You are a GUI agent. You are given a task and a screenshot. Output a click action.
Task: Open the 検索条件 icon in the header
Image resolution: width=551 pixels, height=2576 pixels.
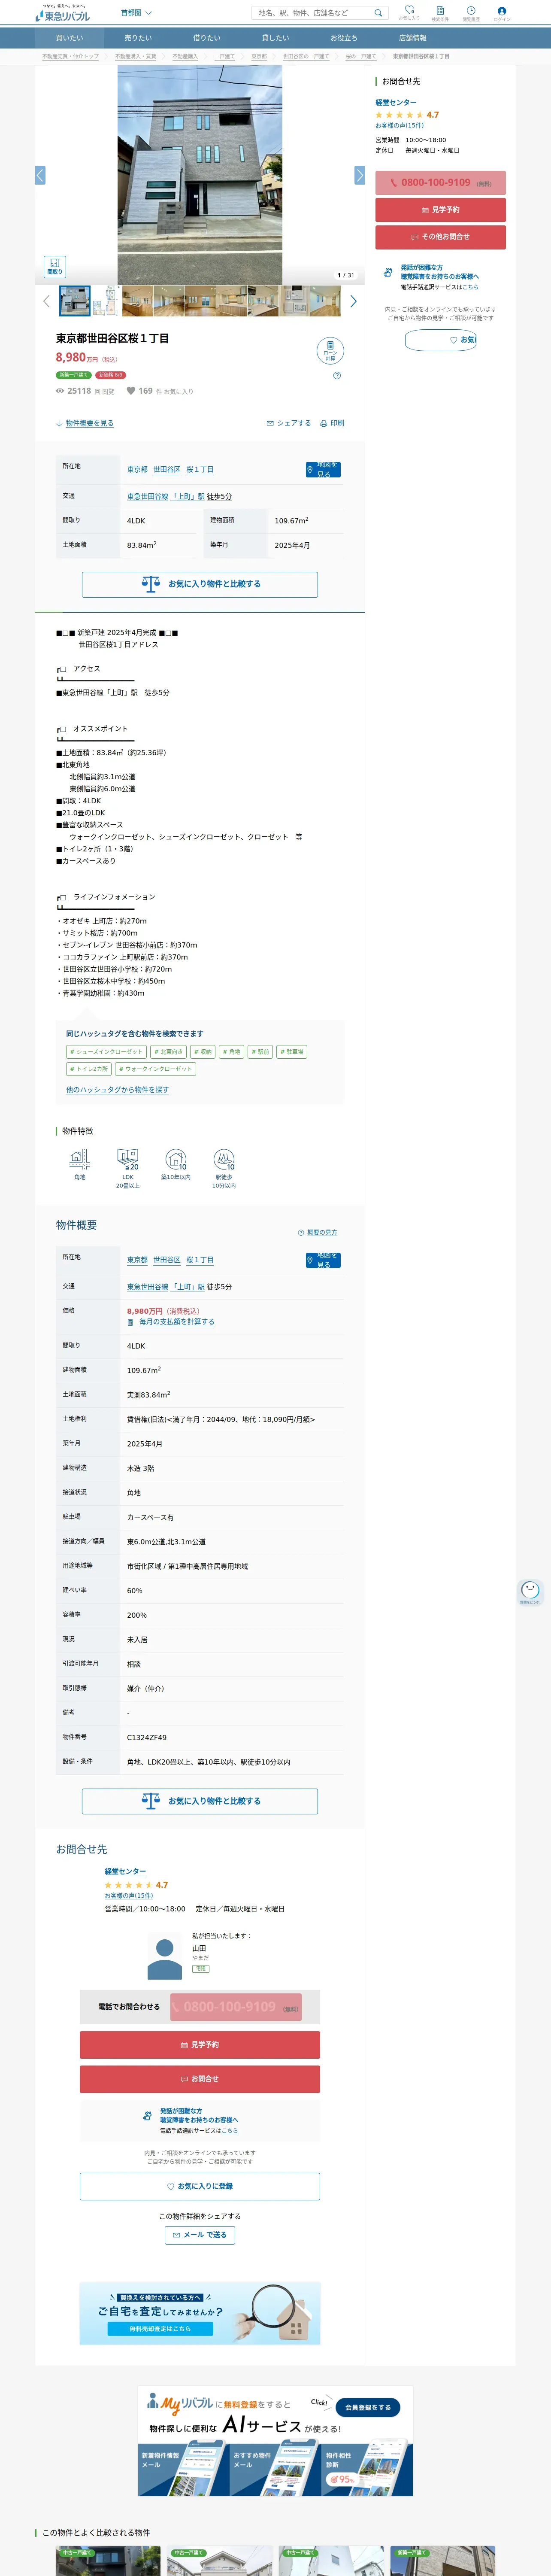pos(439,13)
